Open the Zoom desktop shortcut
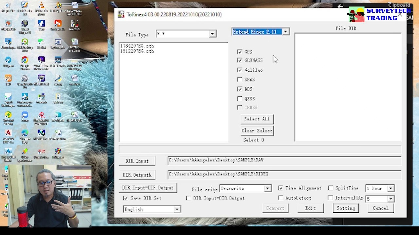This screenshot has height=235, width=419. pos(25,117)
